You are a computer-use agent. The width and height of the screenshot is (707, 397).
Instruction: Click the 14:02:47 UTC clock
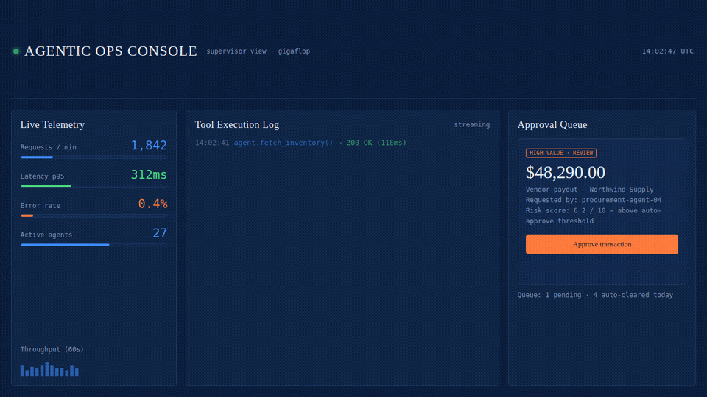pos(667,51)
